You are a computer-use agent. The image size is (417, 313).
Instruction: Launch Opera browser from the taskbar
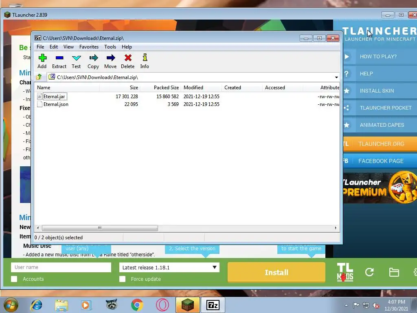(x=162, y=305)
